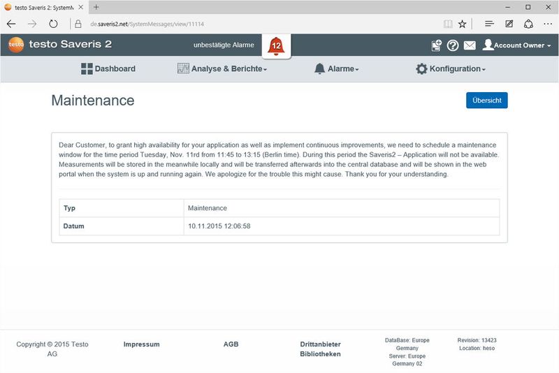559x373 pixels.
Task: Click the Maintenance page heading
Action: pos(93,101)
